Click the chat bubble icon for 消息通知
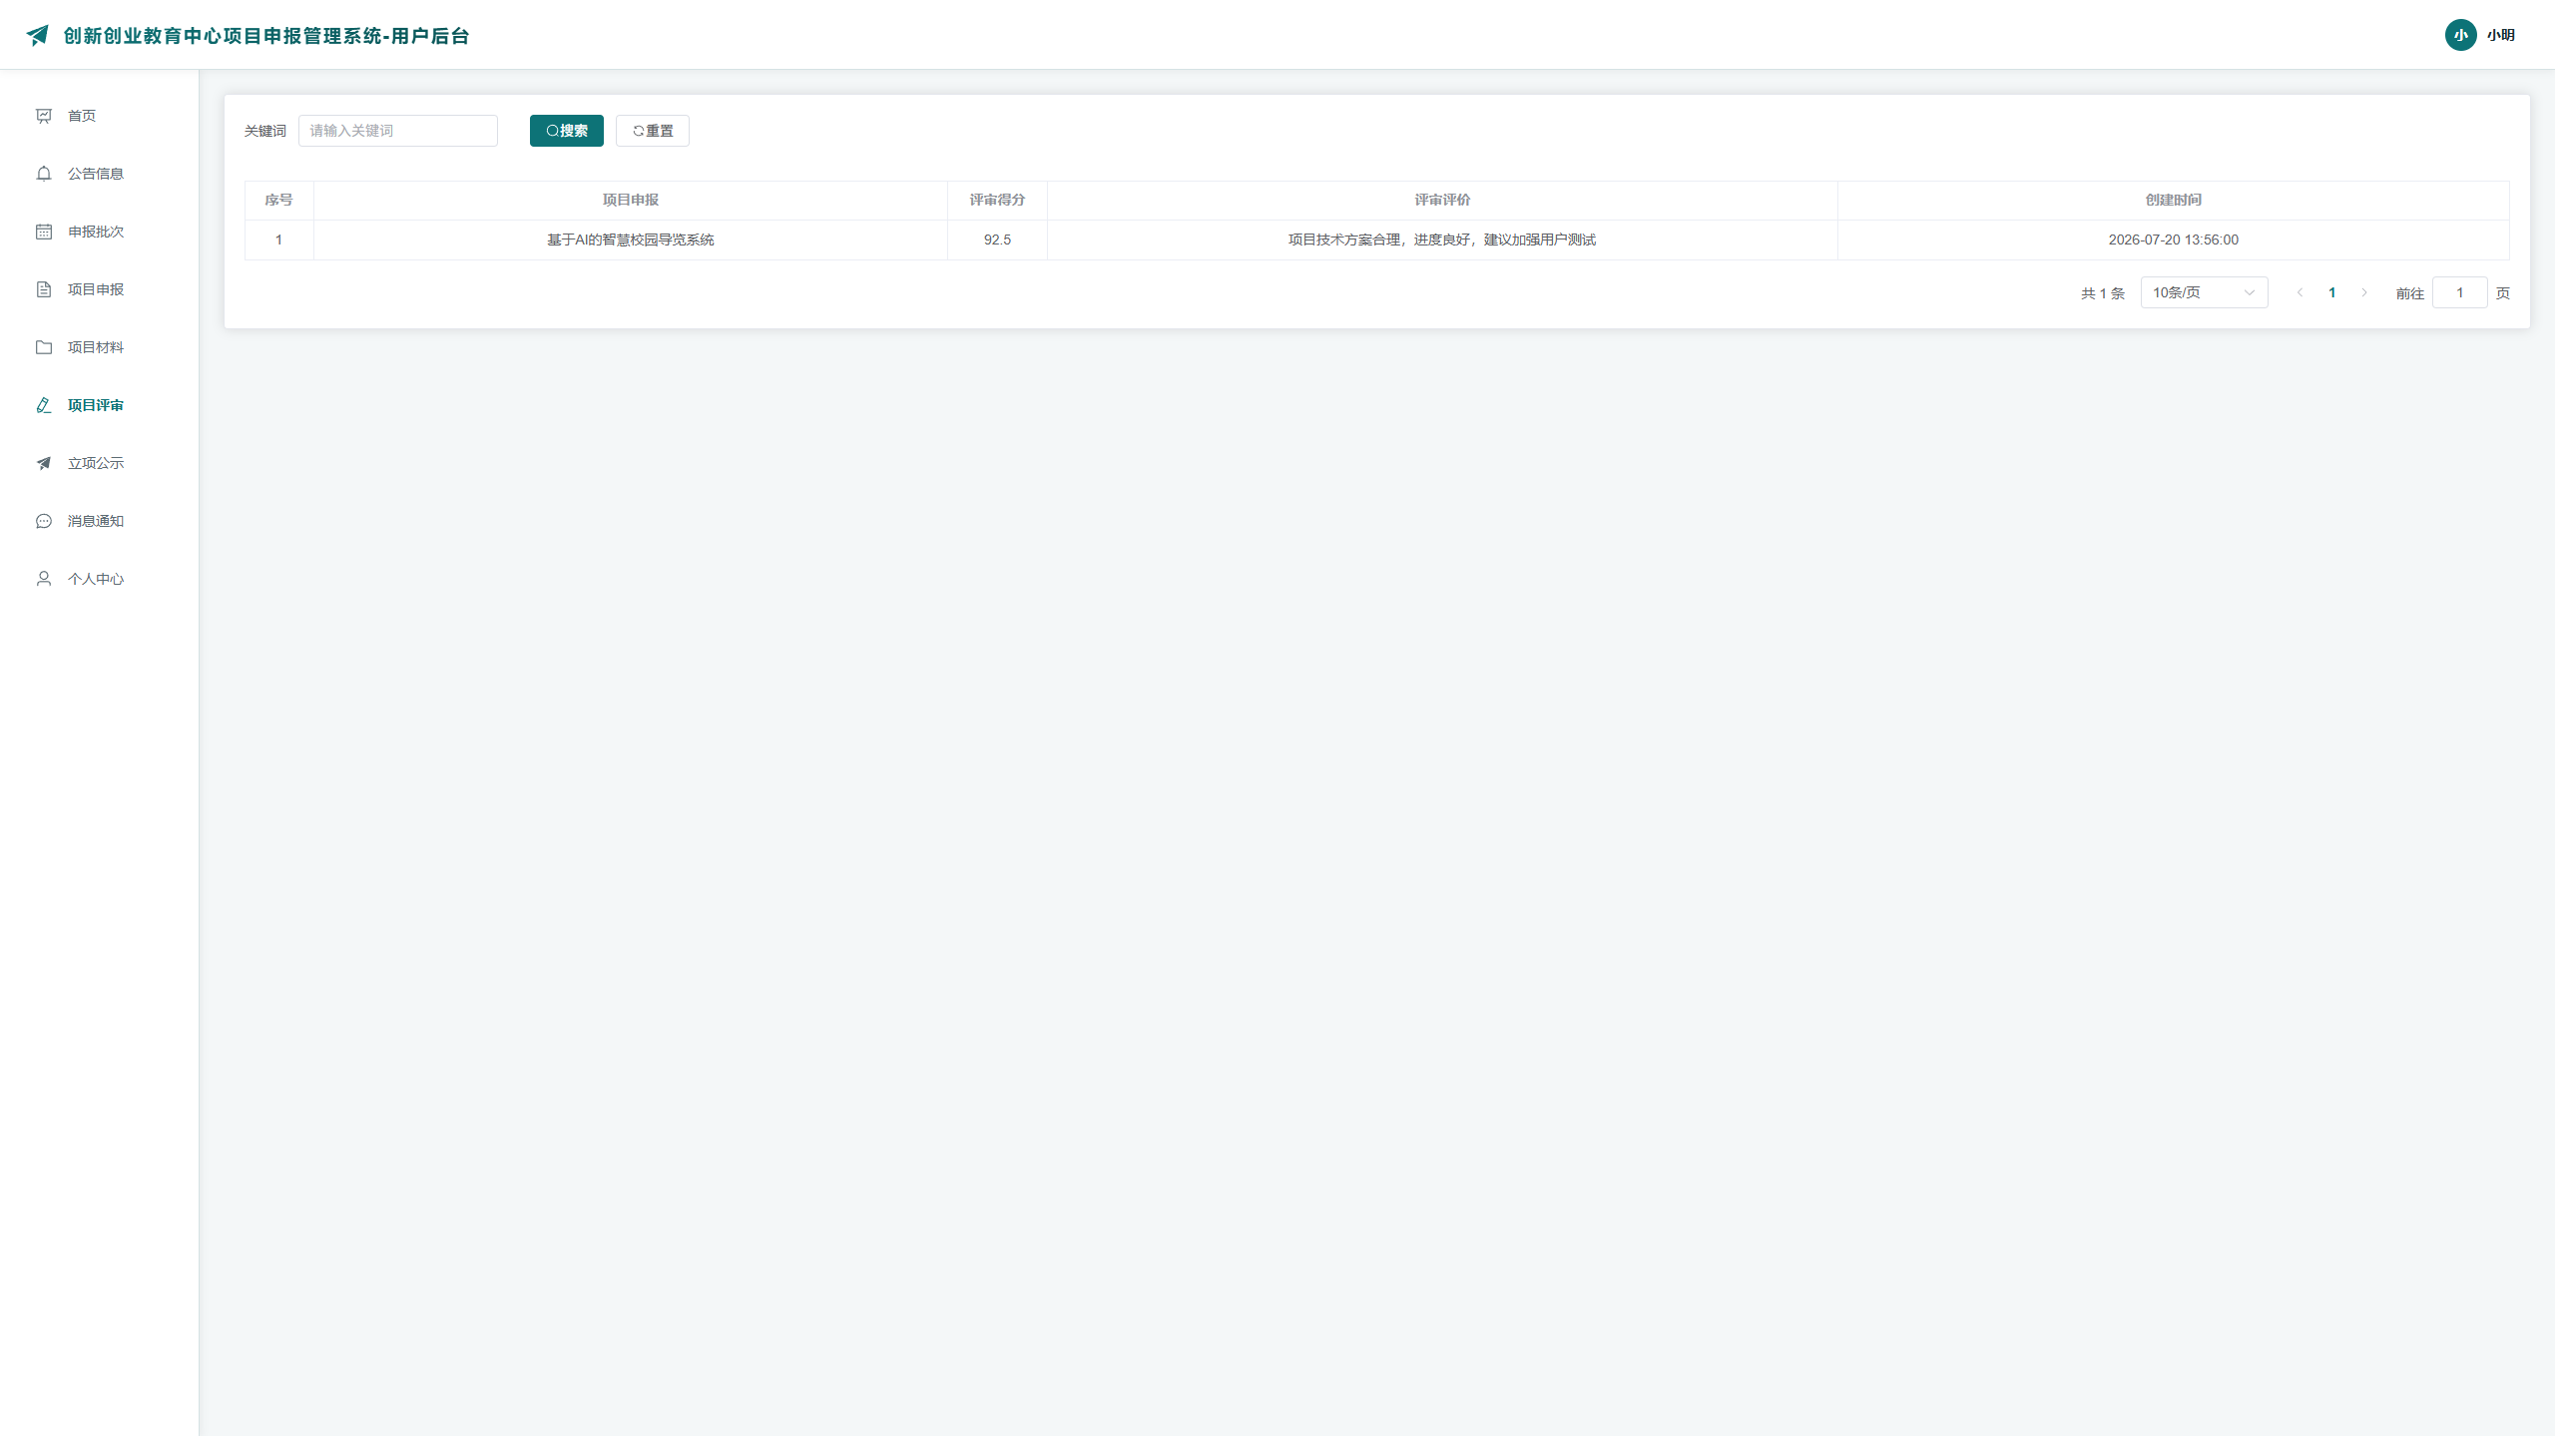Image resolution: width=2555 pixels, height=1436 pixels. pos(44,521)
